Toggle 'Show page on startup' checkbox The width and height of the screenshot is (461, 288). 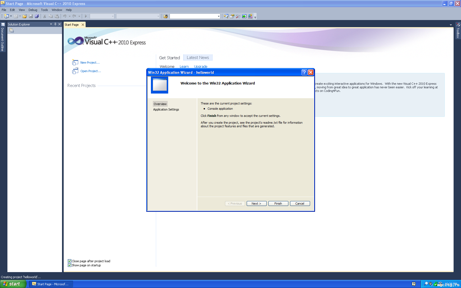(x=69, y=265)
